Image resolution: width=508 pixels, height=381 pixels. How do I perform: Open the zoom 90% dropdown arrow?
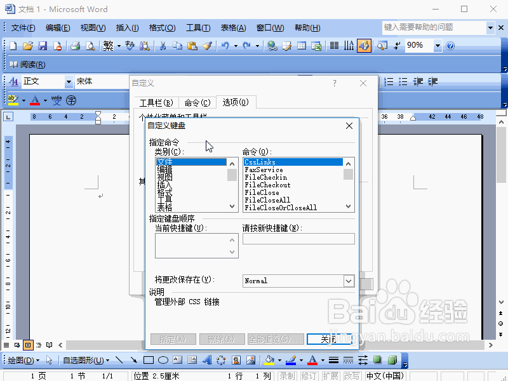point(438,46)
